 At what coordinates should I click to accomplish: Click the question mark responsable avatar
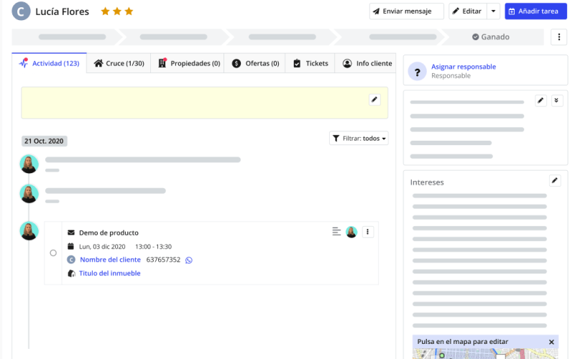(x=418, y=71)
